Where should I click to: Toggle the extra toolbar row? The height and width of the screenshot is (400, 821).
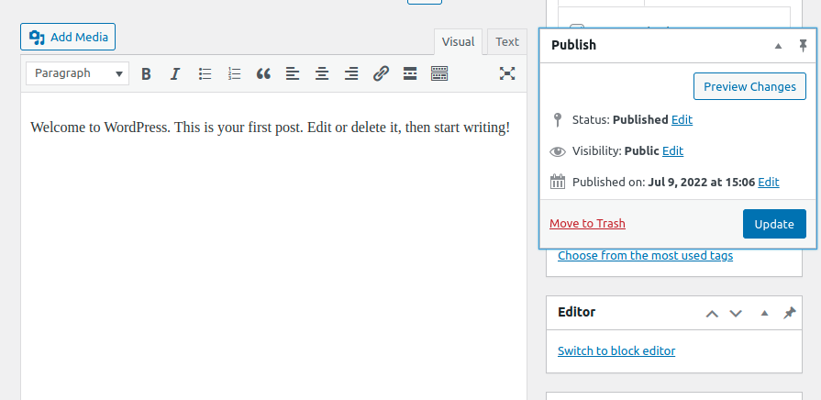pyautogui.click(x=439, y=73)
